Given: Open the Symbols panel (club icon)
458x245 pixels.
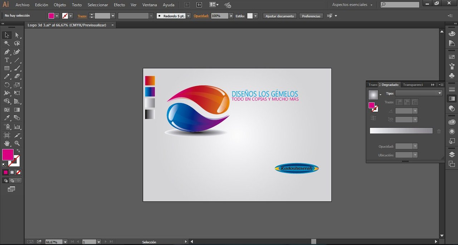Looking at the screenshot, I should 452,75.
